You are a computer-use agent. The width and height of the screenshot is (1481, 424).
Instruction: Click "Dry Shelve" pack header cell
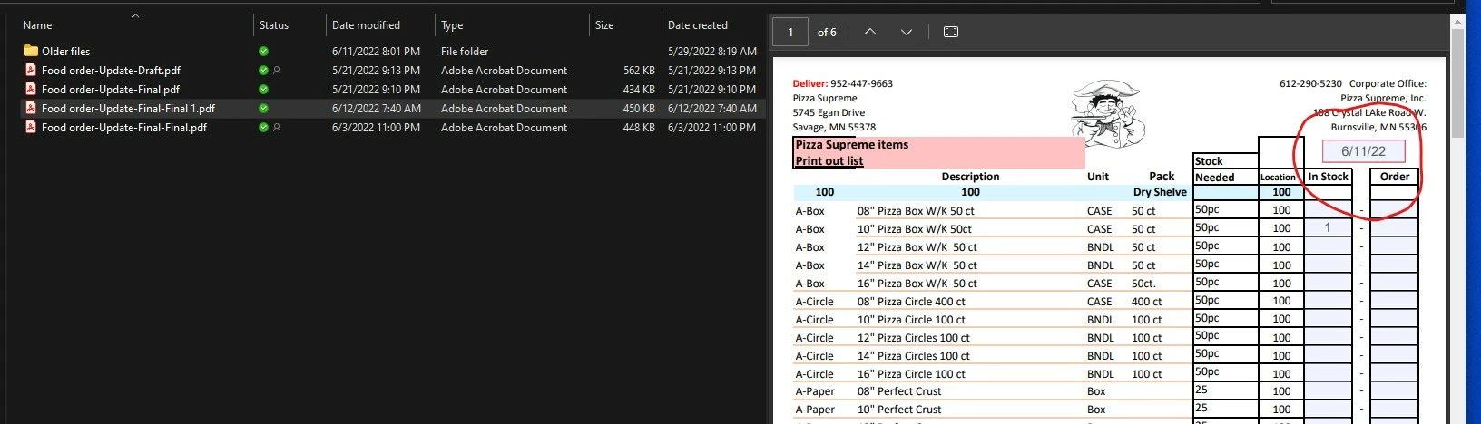coord(1160,192)
